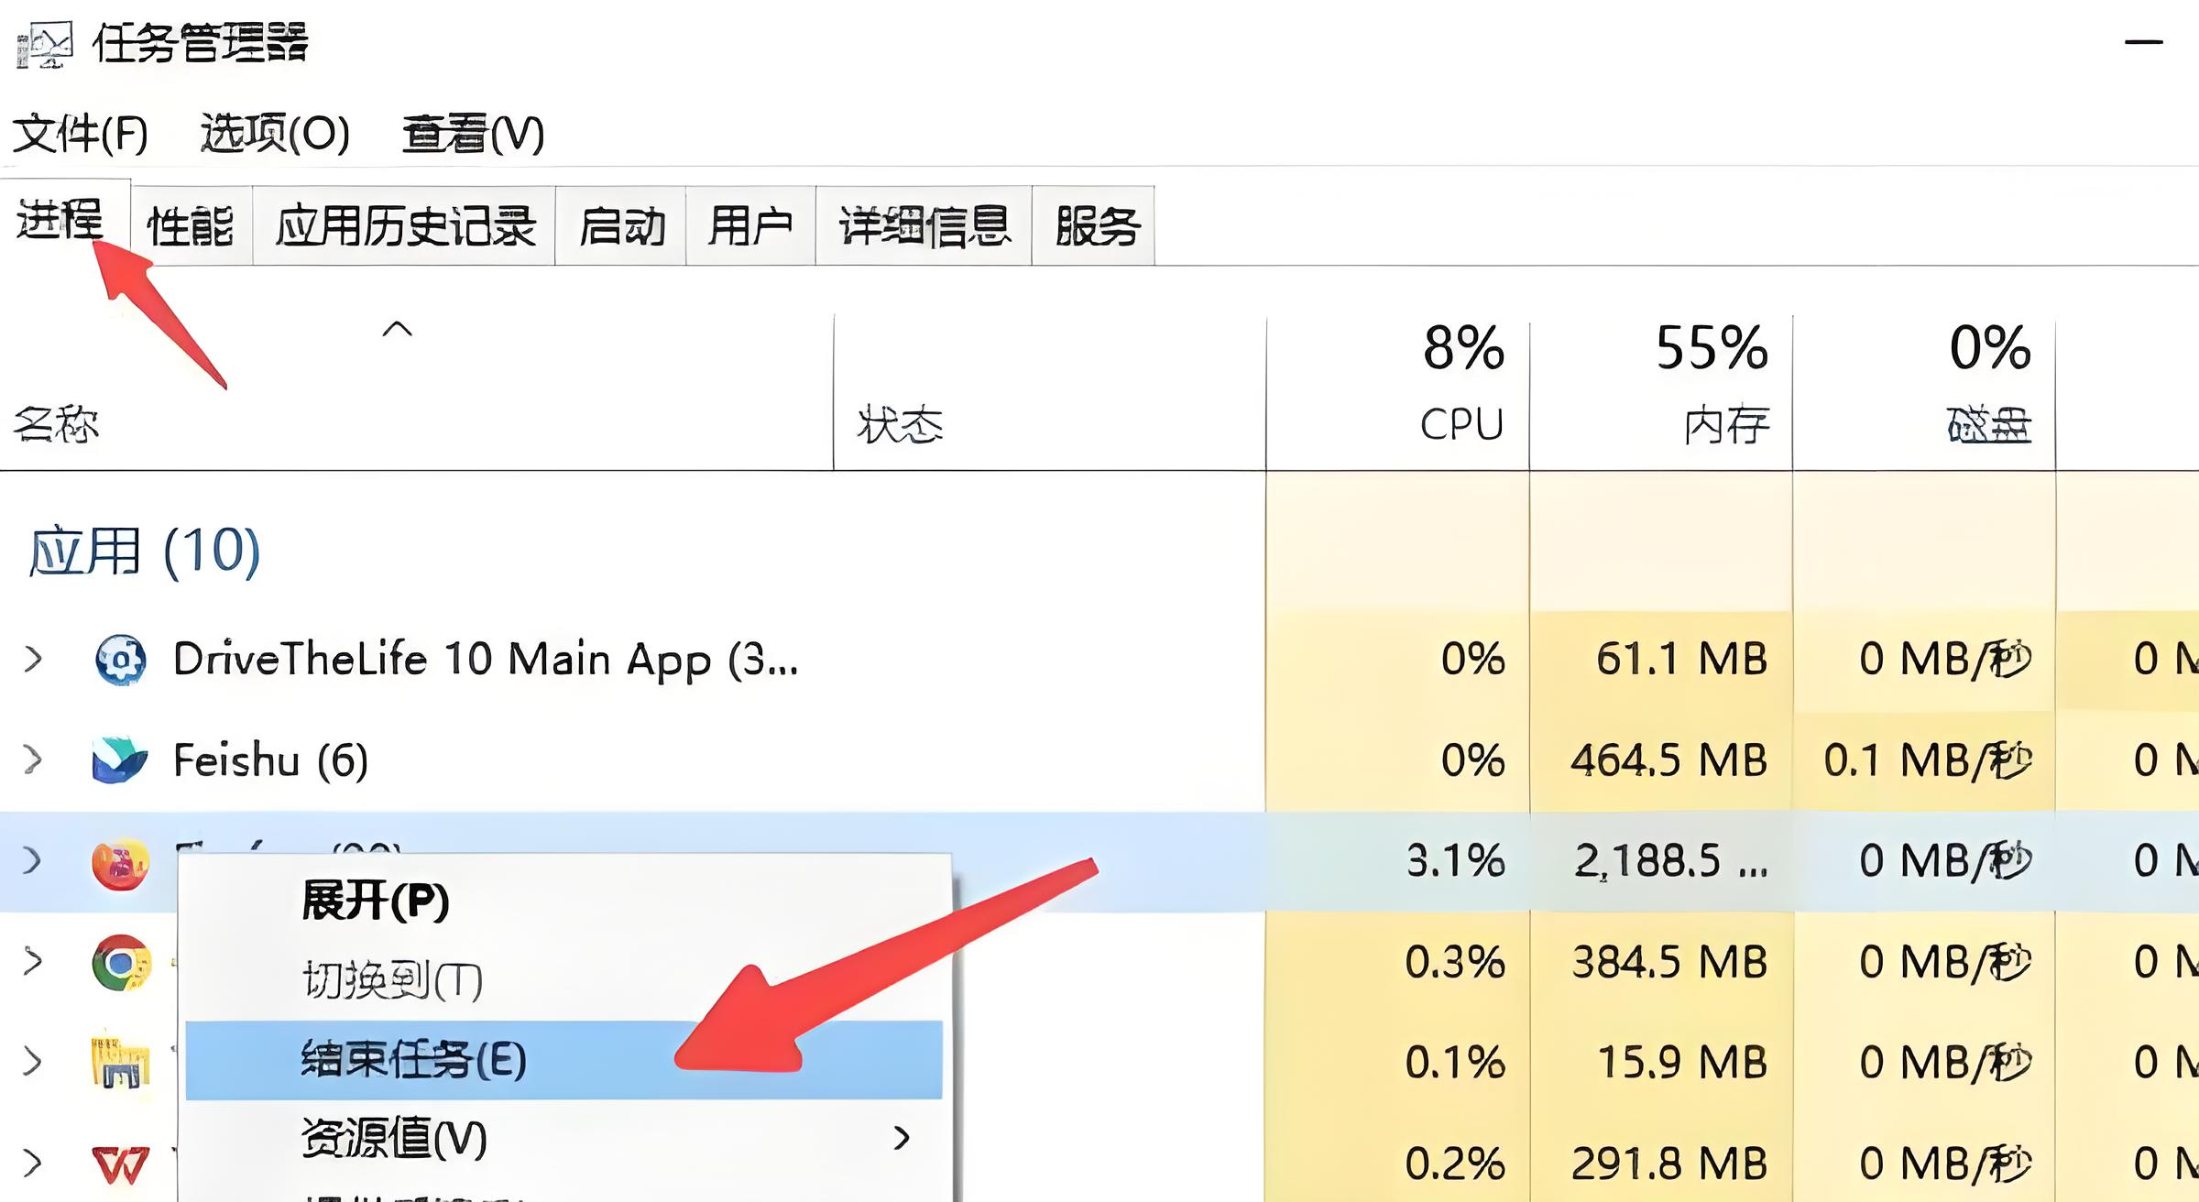Click the red WPS Office icon
This screenshot has height=1202, width=2199.
point(120,1164)
